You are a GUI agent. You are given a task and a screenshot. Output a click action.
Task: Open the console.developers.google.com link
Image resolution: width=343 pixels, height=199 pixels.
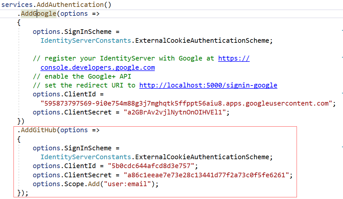(97, 67)
